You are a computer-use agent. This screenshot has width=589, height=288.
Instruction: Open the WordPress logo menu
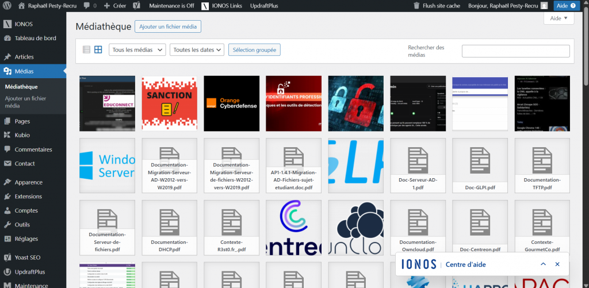click(x=8, y=6)
